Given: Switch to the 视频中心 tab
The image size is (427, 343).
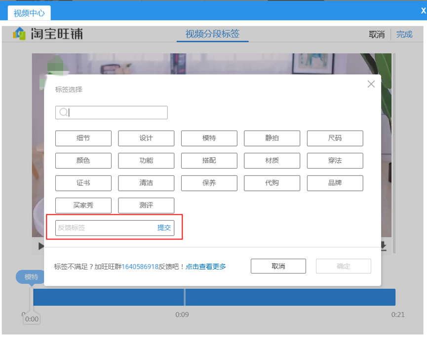Looking at the screenshot, I should click(29, 13).
